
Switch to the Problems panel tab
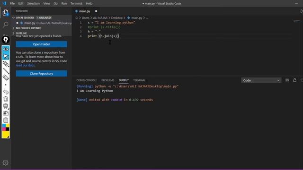tap(108, 80)
